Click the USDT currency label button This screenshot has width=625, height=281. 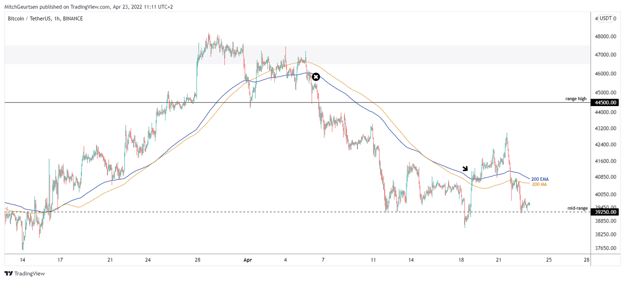point(606,18)
